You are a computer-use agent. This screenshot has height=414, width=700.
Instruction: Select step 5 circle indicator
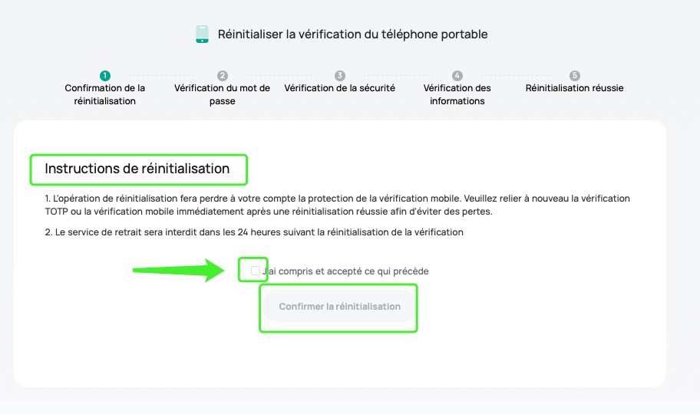575,75
